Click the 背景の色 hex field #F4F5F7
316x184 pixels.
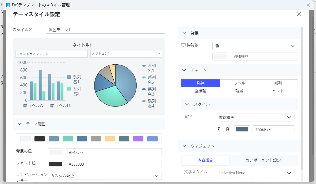click(114, 152)
